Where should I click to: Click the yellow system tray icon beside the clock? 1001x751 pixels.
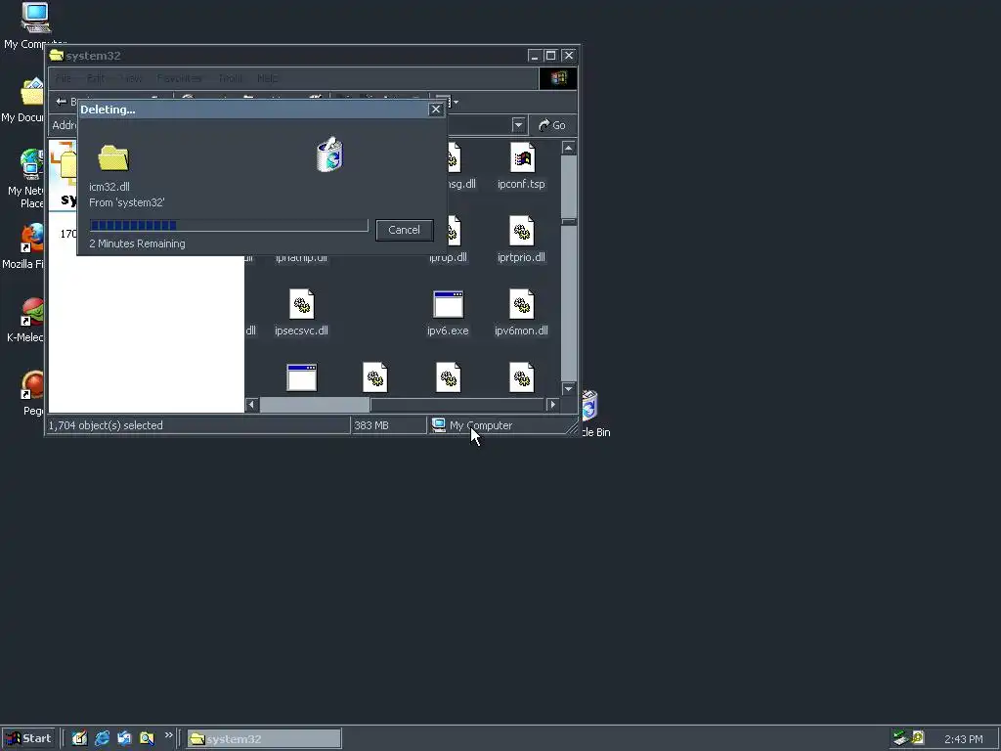[918, 737]
